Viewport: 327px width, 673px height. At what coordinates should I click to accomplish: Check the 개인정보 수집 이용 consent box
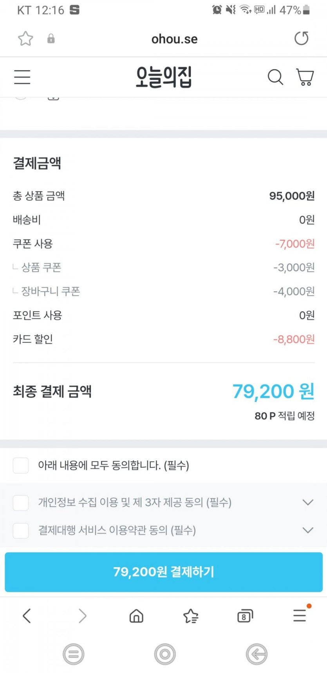click(x=21, y=502)
